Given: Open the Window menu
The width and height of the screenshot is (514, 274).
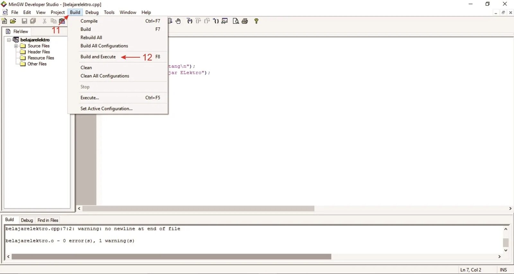Looking at the screenshot, I should pos(128,12).
